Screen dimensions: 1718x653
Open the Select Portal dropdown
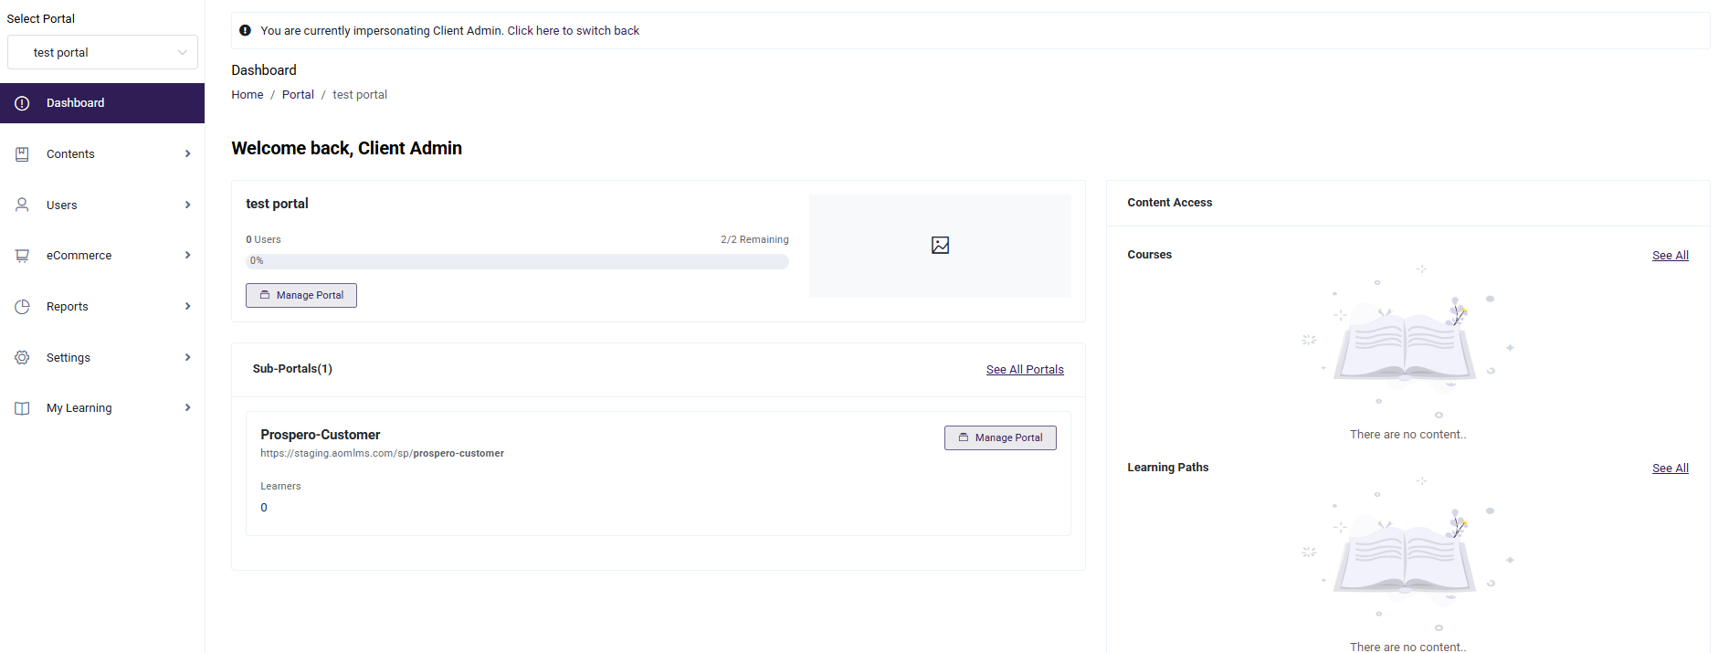pyautogui.click(x=102, y=52)
